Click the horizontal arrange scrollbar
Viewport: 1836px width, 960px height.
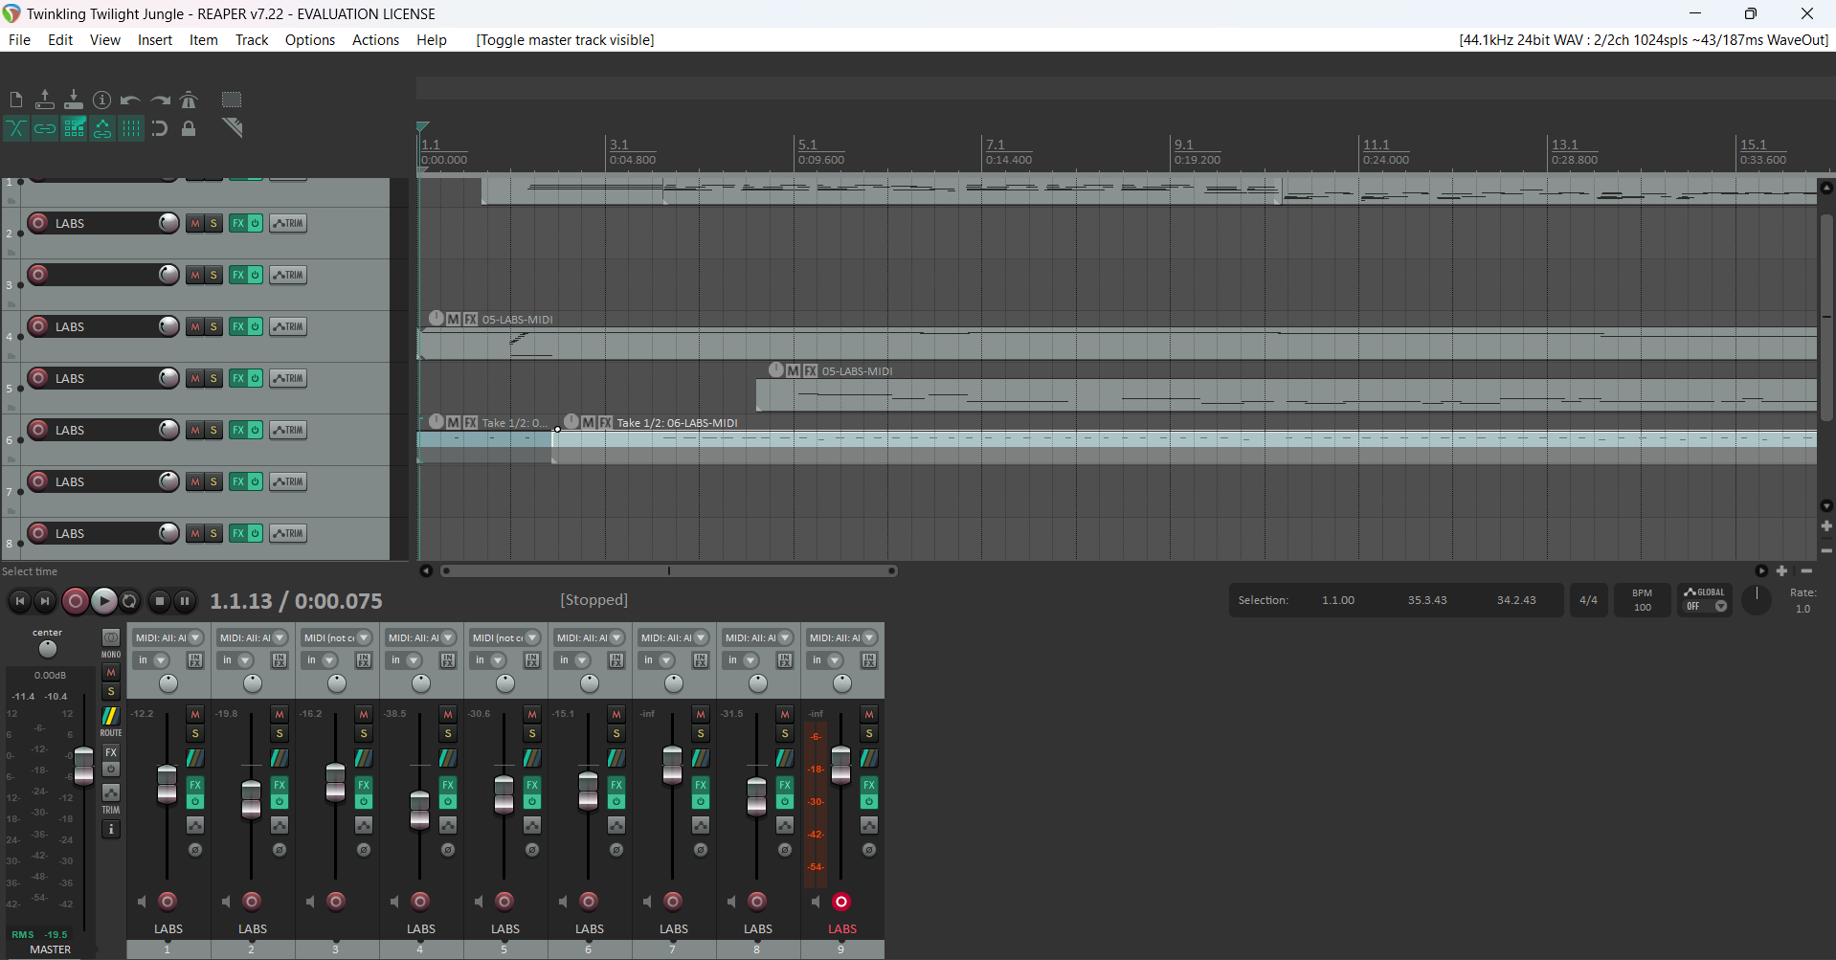(668, 571)
